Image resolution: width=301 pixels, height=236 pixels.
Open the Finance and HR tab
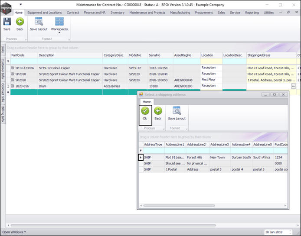[x=95, y=13]
